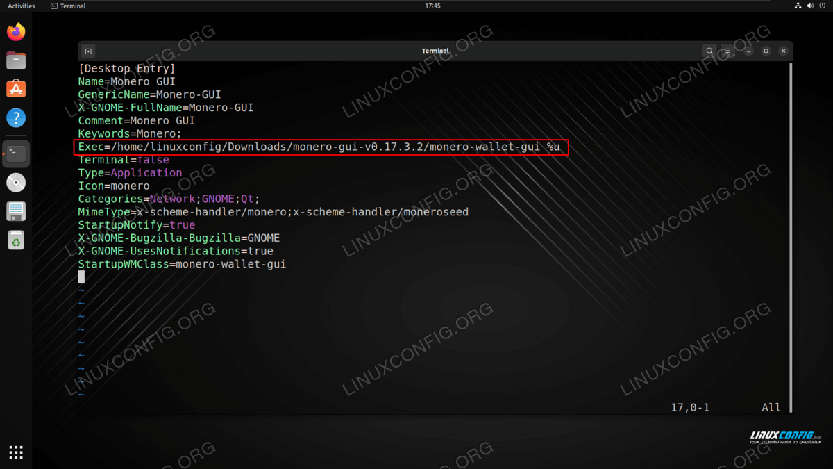
Task: Click the Exec= path line
Action: coord(319,147)
